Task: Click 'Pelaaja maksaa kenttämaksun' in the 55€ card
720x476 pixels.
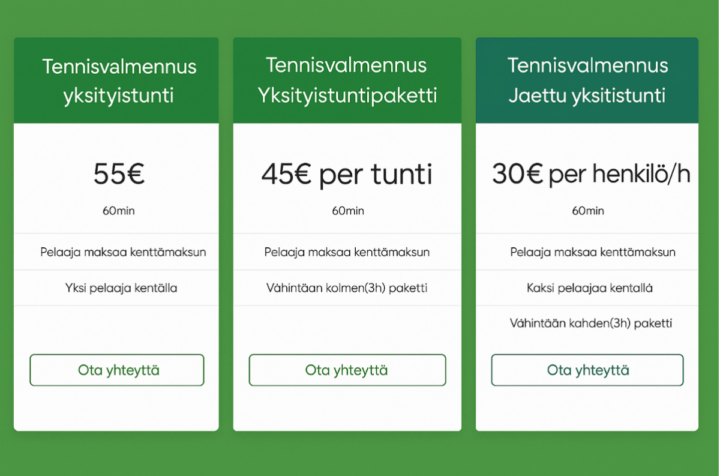Action: tap(123, 252)
